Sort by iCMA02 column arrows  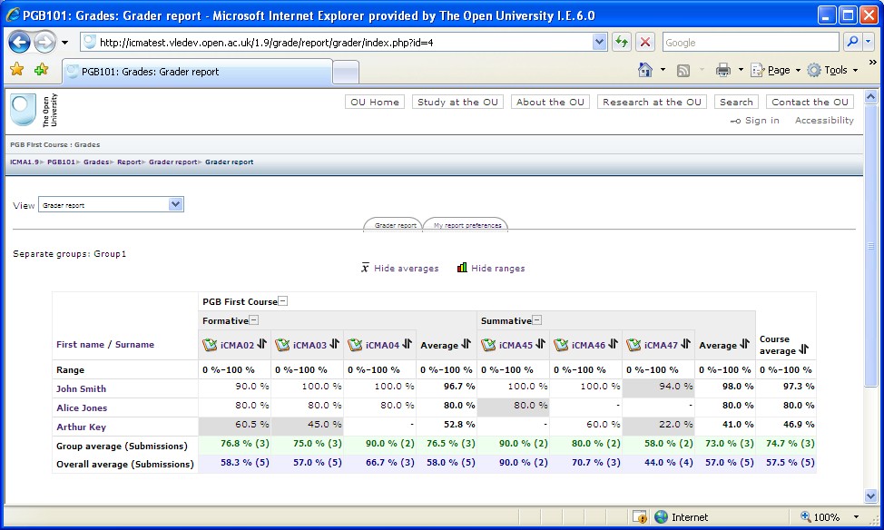(x=261, y=344)
